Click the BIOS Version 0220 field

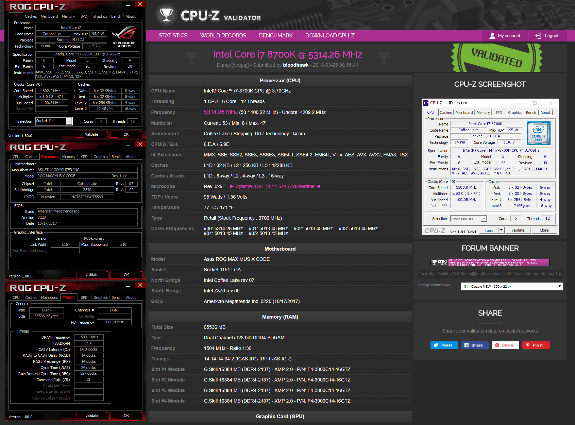coord(87,218)
